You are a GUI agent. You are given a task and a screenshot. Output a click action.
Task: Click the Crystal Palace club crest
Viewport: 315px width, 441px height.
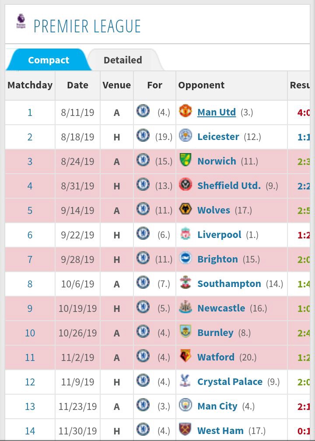pyautogui.click(x=185, y=381)
